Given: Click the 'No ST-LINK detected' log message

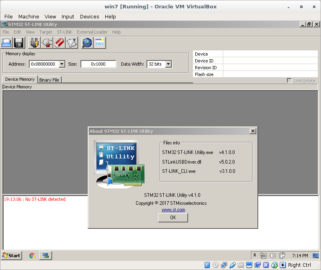Looking at the screenshot, I should (x=45, y=199).
